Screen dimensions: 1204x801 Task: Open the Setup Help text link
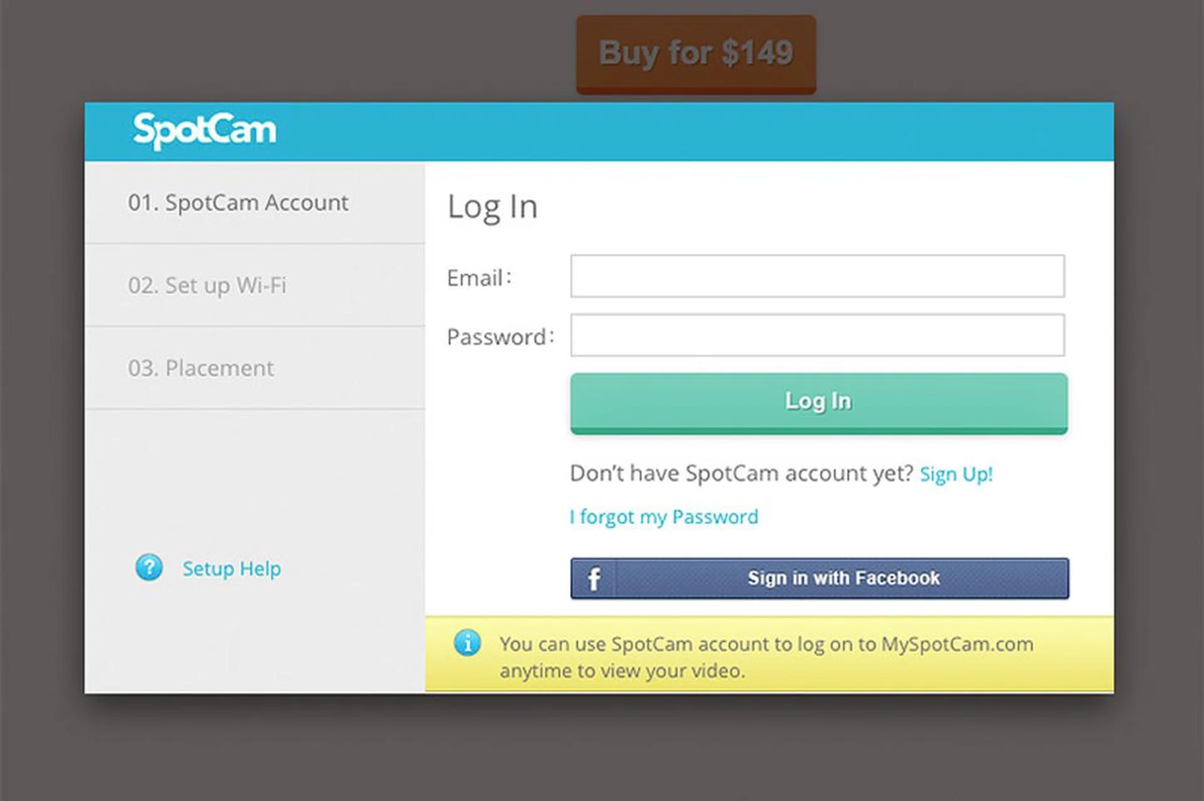[231, 569]
